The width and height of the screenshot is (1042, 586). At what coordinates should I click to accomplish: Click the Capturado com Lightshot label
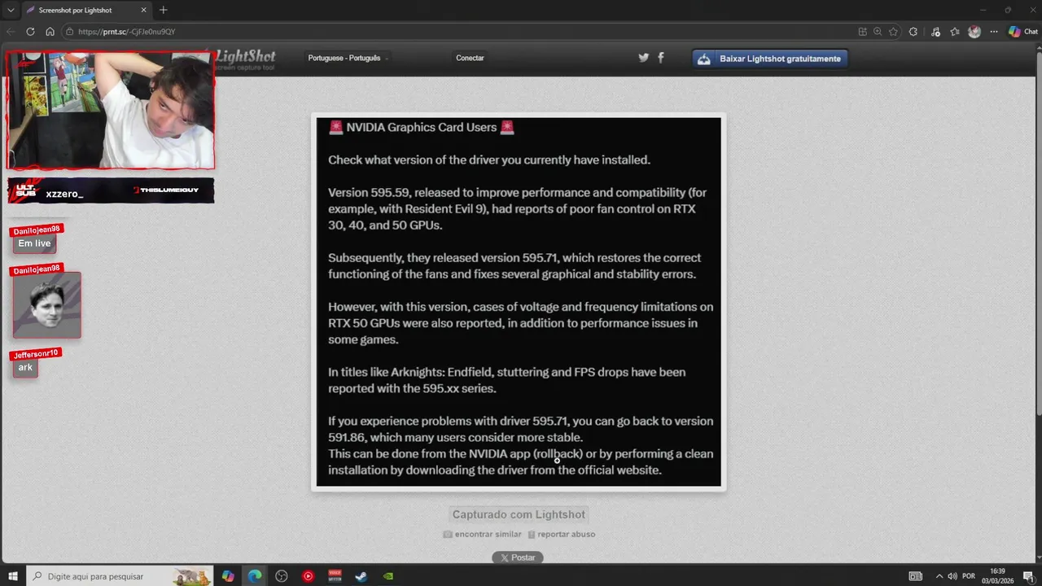coord(519,514)
